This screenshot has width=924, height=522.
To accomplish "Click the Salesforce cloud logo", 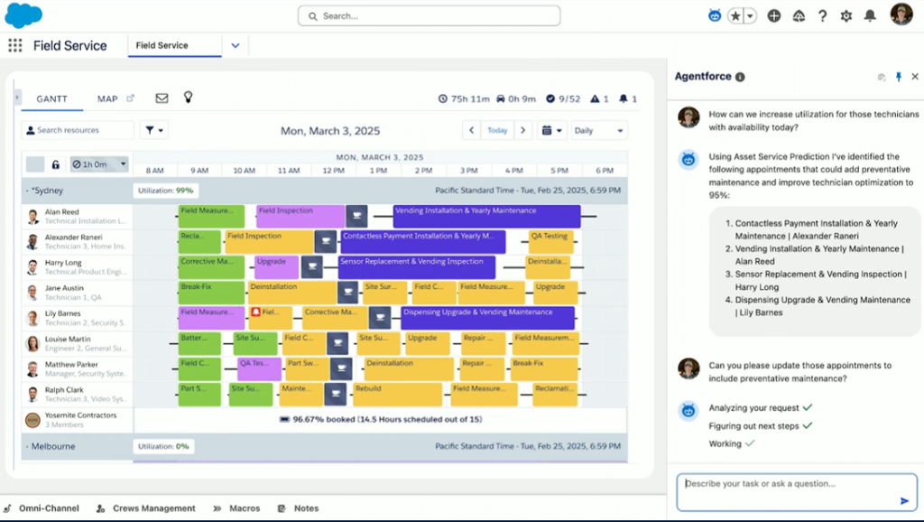I will [23, 15].
